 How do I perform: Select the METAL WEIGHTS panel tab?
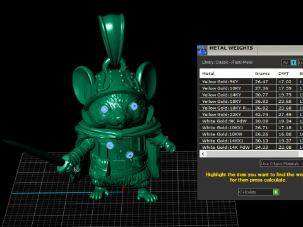click(x=231, y=48)
